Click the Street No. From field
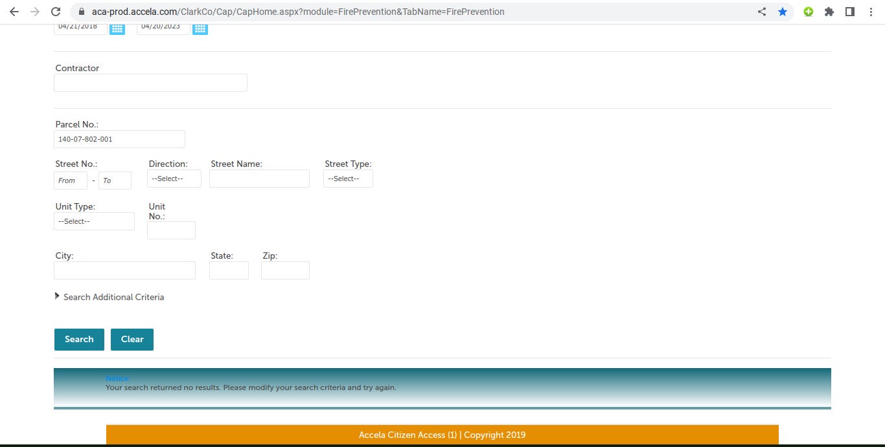The width and height of the screenshot is (885, 447). click(x=71, y=180)
